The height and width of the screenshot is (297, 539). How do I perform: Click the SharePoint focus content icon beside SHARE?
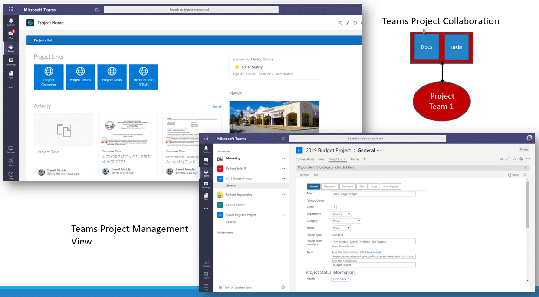(525, 175)
